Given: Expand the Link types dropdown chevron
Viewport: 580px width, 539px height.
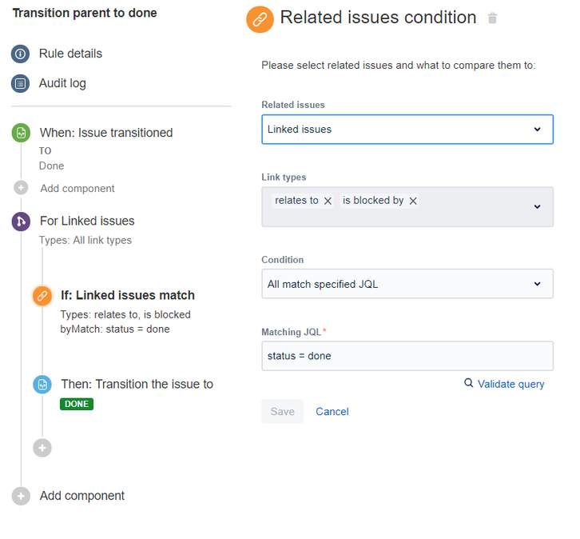Looking at the screenshot, I should tap(537, 206).
